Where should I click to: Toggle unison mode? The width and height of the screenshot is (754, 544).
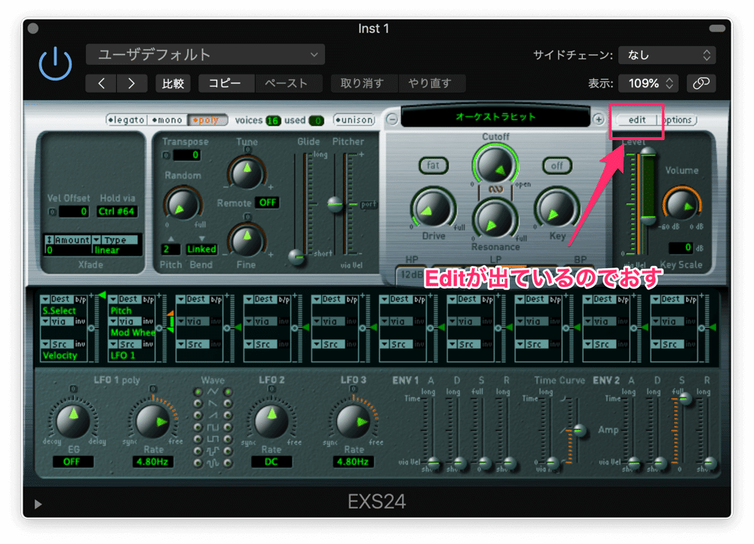coord(354,120)
